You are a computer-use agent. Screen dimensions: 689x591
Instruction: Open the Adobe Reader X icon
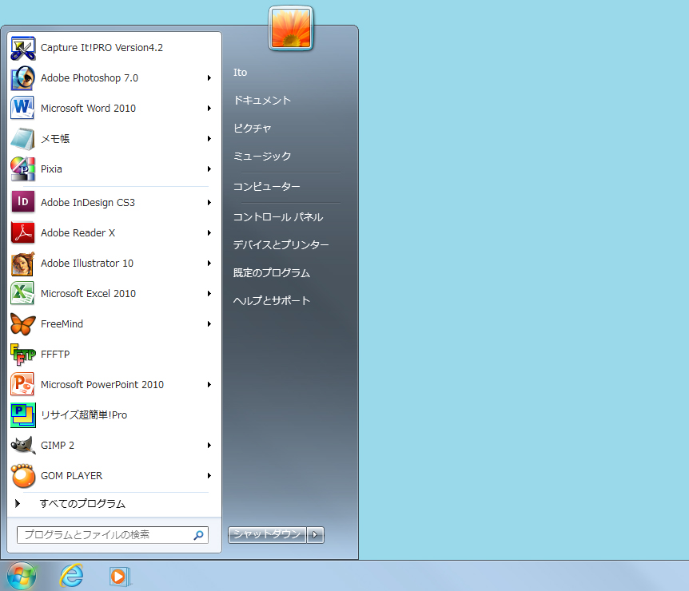23,232
